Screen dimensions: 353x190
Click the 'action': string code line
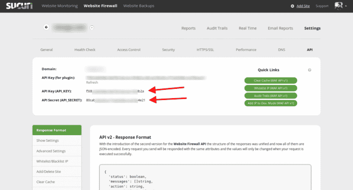[127, 186]
